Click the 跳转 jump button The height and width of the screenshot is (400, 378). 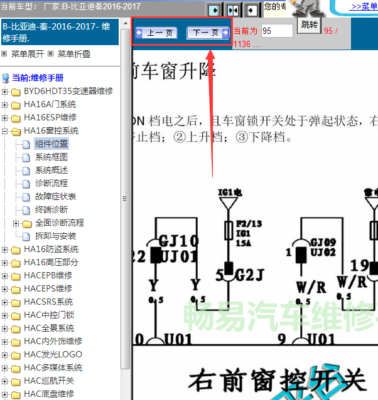click(309, 25)
